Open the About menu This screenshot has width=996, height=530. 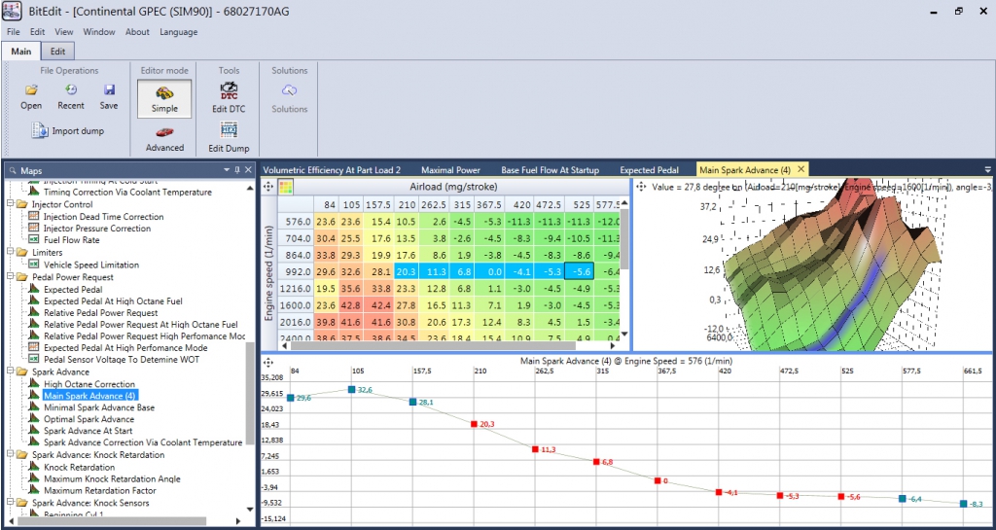click(137, 32)
